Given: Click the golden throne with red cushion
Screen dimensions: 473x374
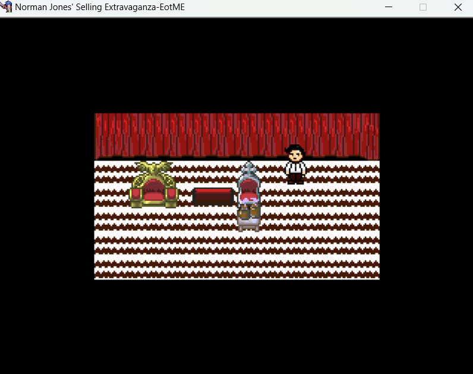Looking at the screenshot, I should pyautogui.click(x=153, y=185).
